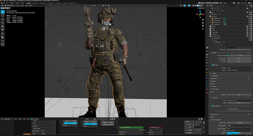Open the Render menu
Screen dimensions: 253x136
[x=12, y=3]
